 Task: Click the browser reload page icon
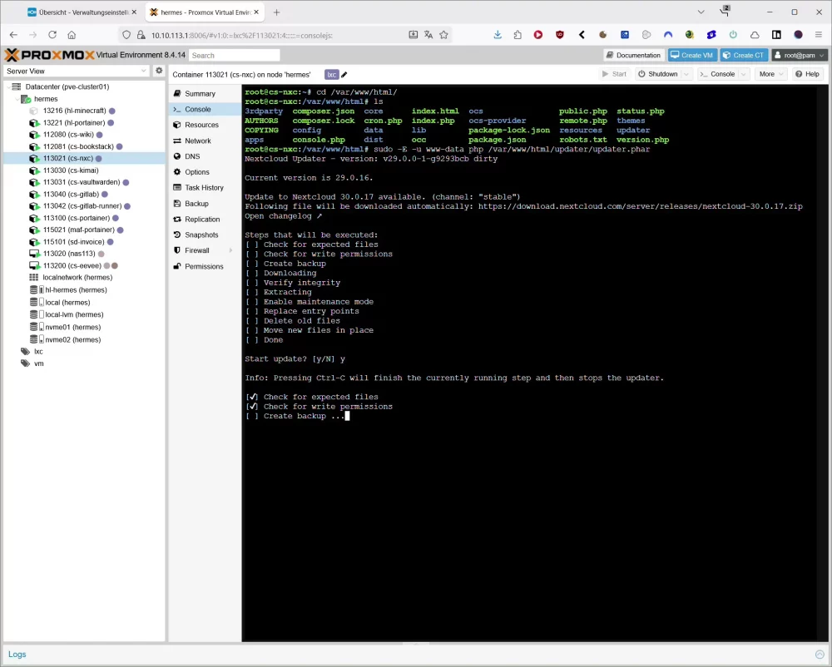pos(52,35)
